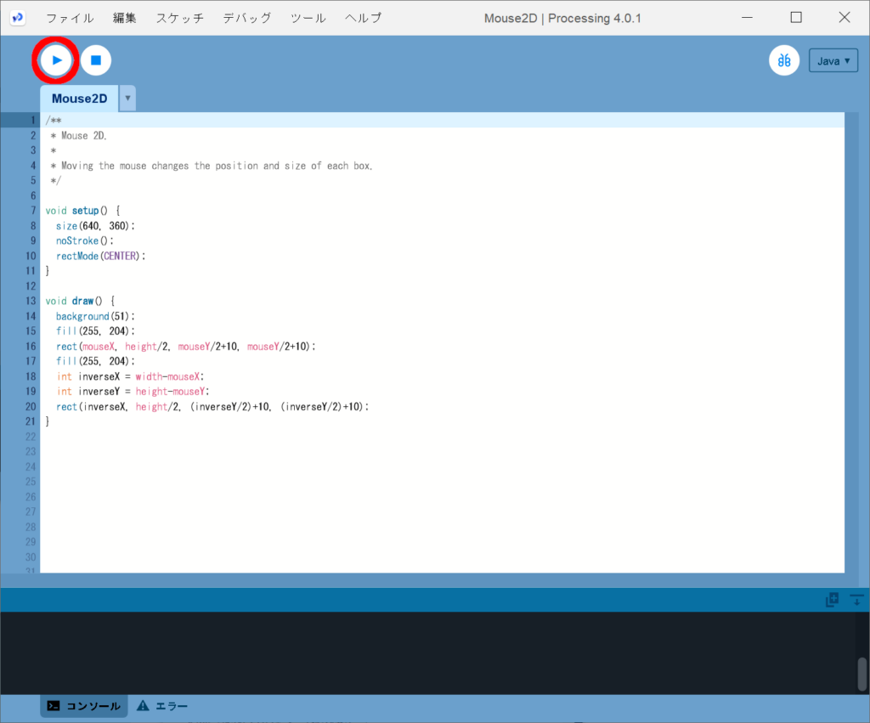Viewport: 870px width, 723px height.
Task: Open the 編集 menu
Action: 125,18
